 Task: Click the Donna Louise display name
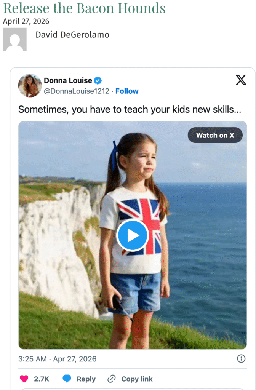(68, 80)
